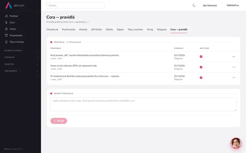
Task: Click Odhlásiť sa to log out
Action: coord(232,5)
